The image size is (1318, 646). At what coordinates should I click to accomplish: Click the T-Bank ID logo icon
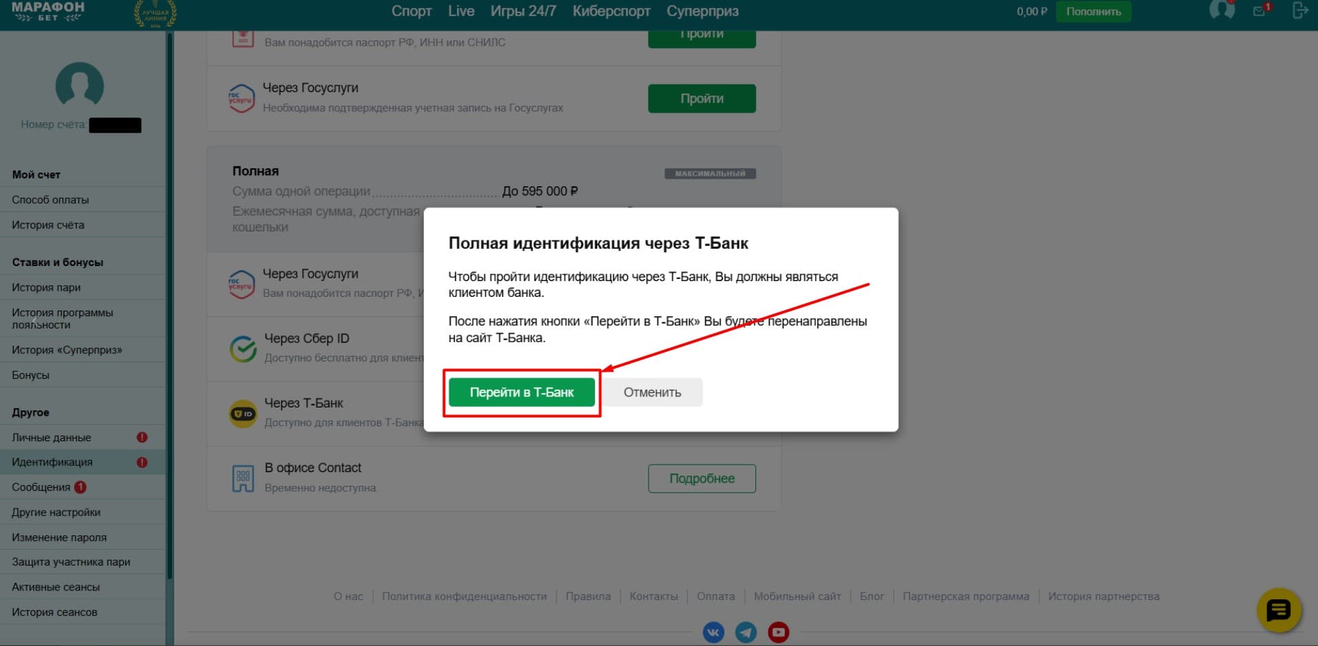[x=243, y=414]
